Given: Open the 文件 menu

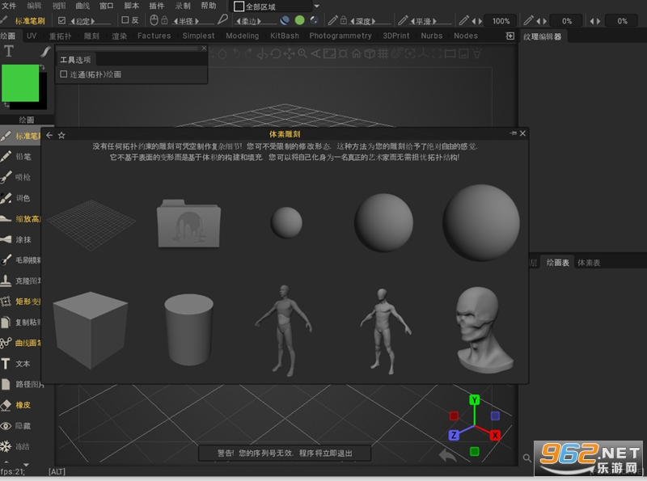Looking at the screenshot, I should [x=9, y=6].
